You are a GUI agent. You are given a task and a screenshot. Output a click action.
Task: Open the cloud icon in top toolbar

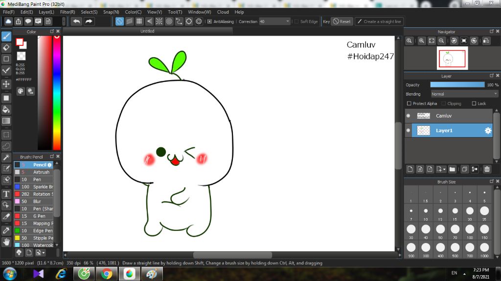pyautogui.click(x=8, y=21)
